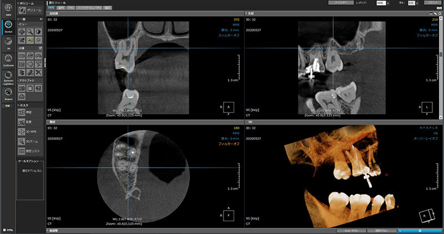Click the Auto W/WL button
The image size is (444, 234).
pyautogui.click(x=351, y=231)
